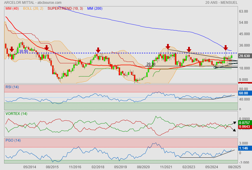This screenshot has height=170, width=252.
Task: Click the 08/2025 date axis label
Action: tap(234, 167)
